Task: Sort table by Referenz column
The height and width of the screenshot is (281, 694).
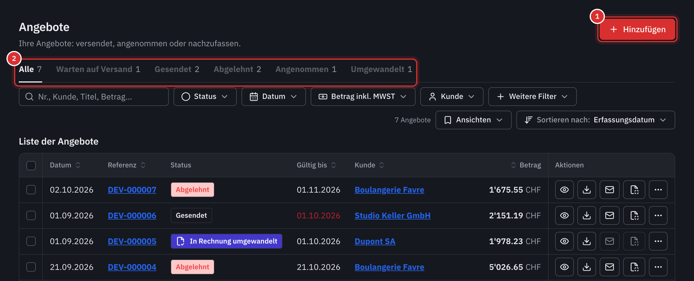Action: 127,165
